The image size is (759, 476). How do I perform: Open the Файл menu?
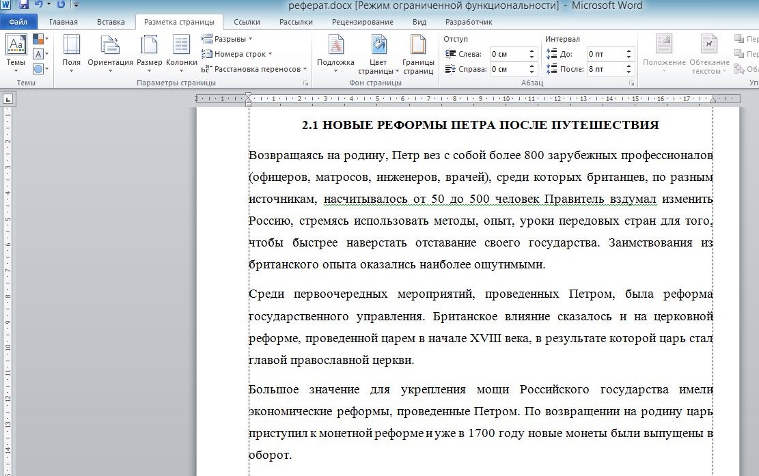pos(18,22)
